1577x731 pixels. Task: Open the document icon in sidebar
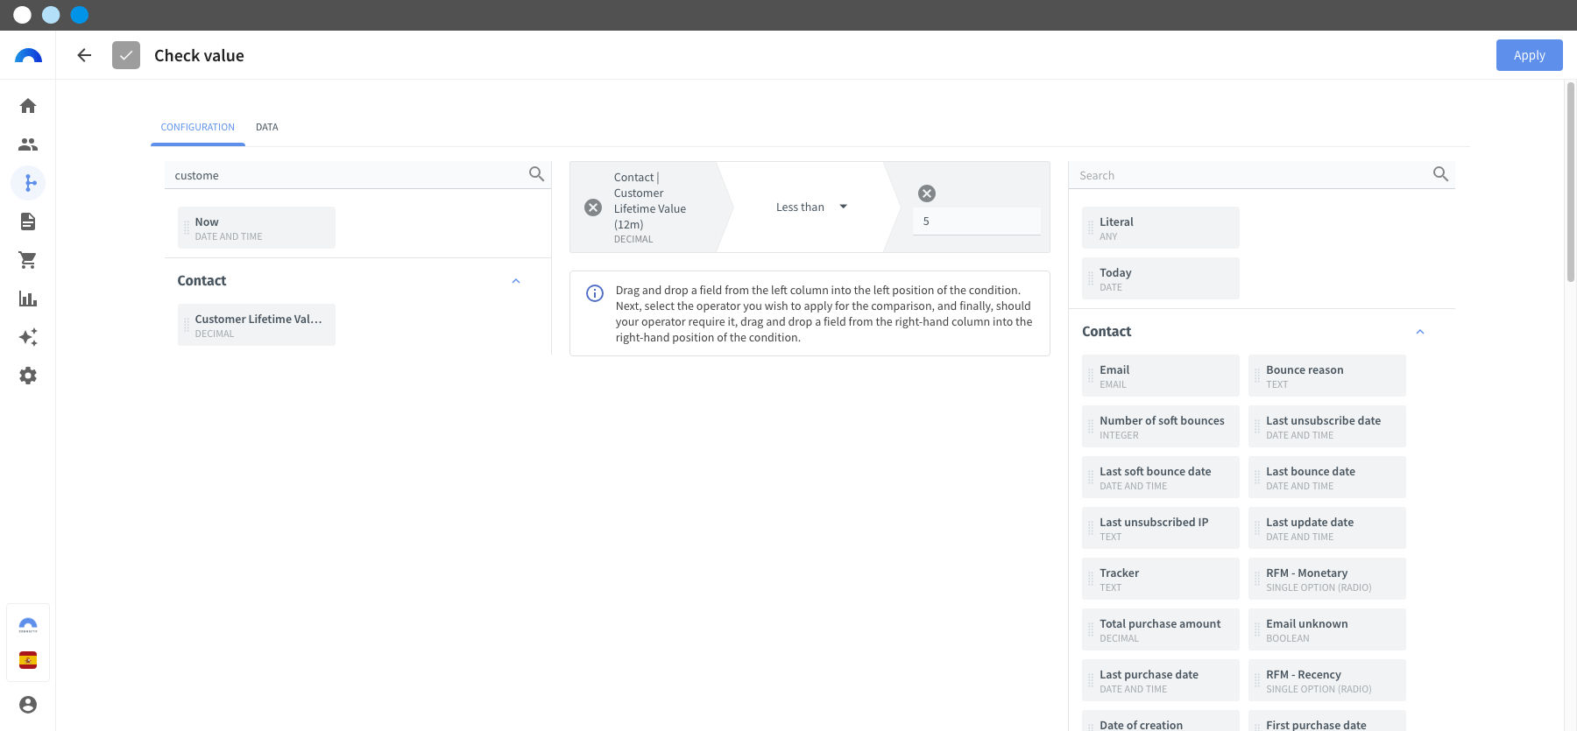pyautogui.click(x=28, y=221)
